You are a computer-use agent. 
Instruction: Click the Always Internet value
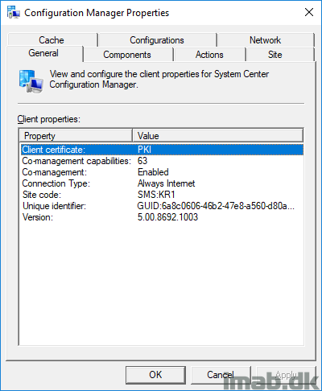[x=166, y=183]
